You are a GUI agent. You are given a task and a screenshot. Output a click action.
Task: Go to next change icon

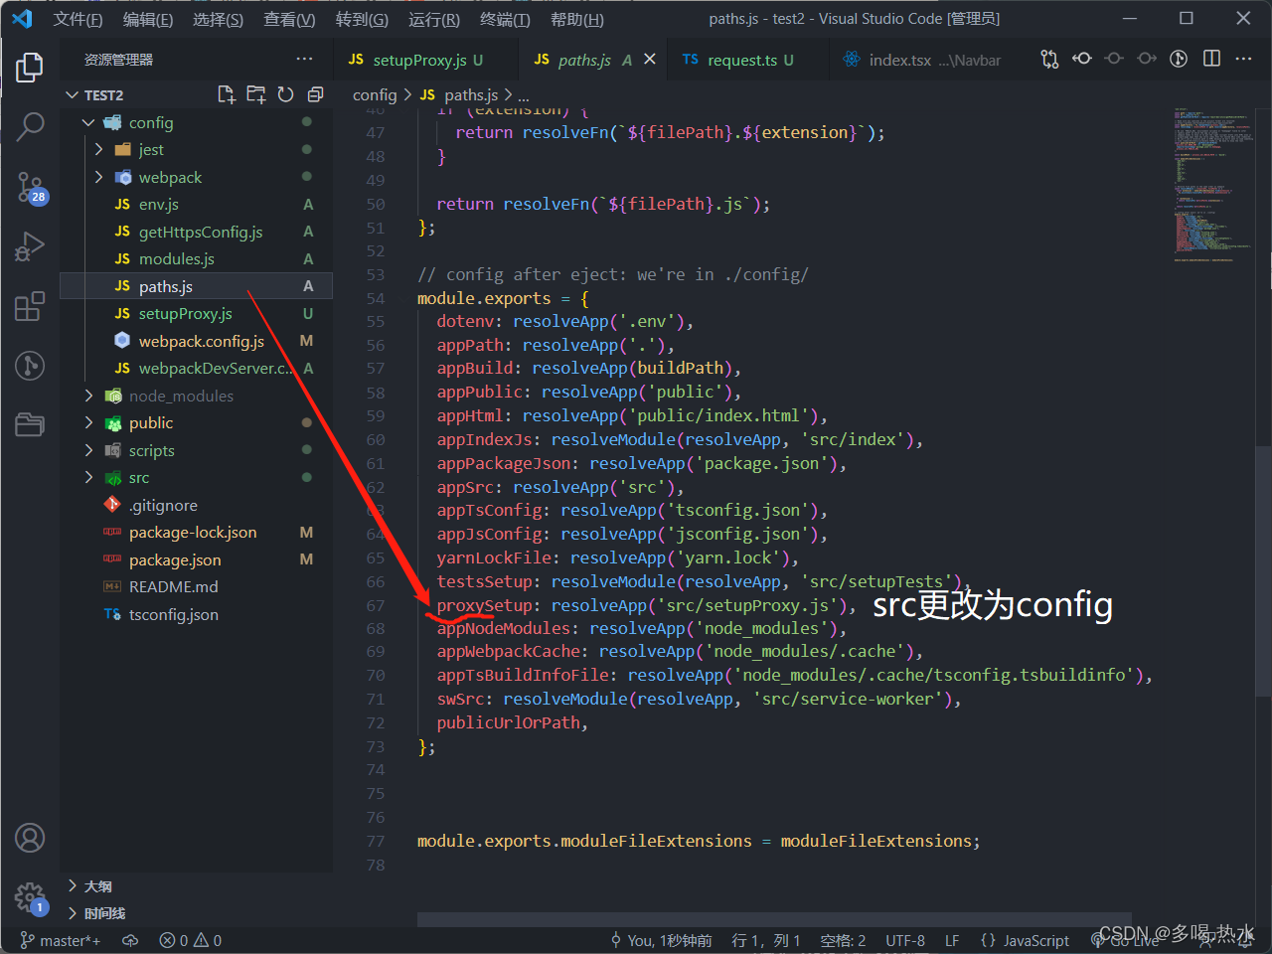(x=1147, y=60)
